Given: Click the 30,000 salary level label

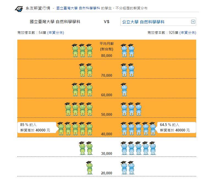Looking at the screenshot, I should pyautogui.click(x=106, y=153).
